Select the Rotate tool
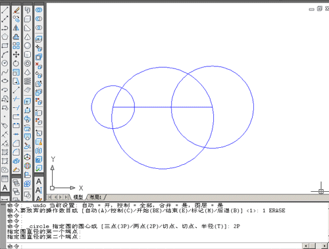 click(x=16, y=63)
